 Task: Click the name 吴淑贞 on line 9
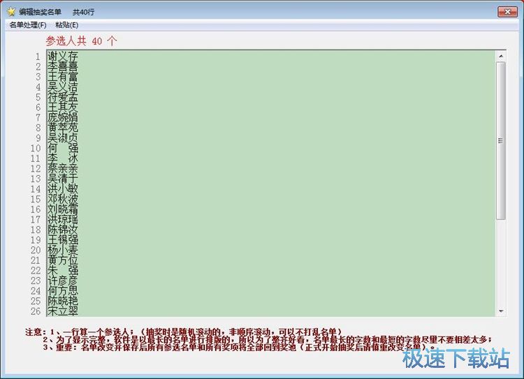click(63, 138)
